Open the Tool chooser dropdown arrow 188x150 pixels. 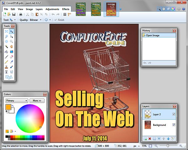click(15, 20)
